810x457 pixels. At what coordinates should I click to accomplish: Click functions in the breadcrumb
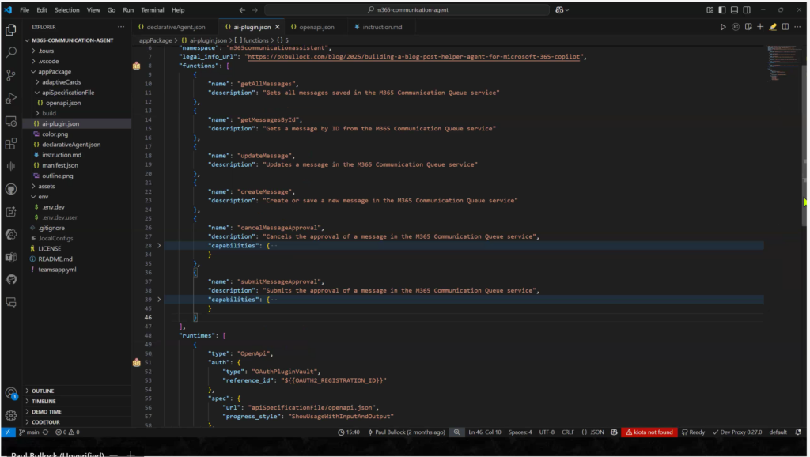(x=255, y=40)
